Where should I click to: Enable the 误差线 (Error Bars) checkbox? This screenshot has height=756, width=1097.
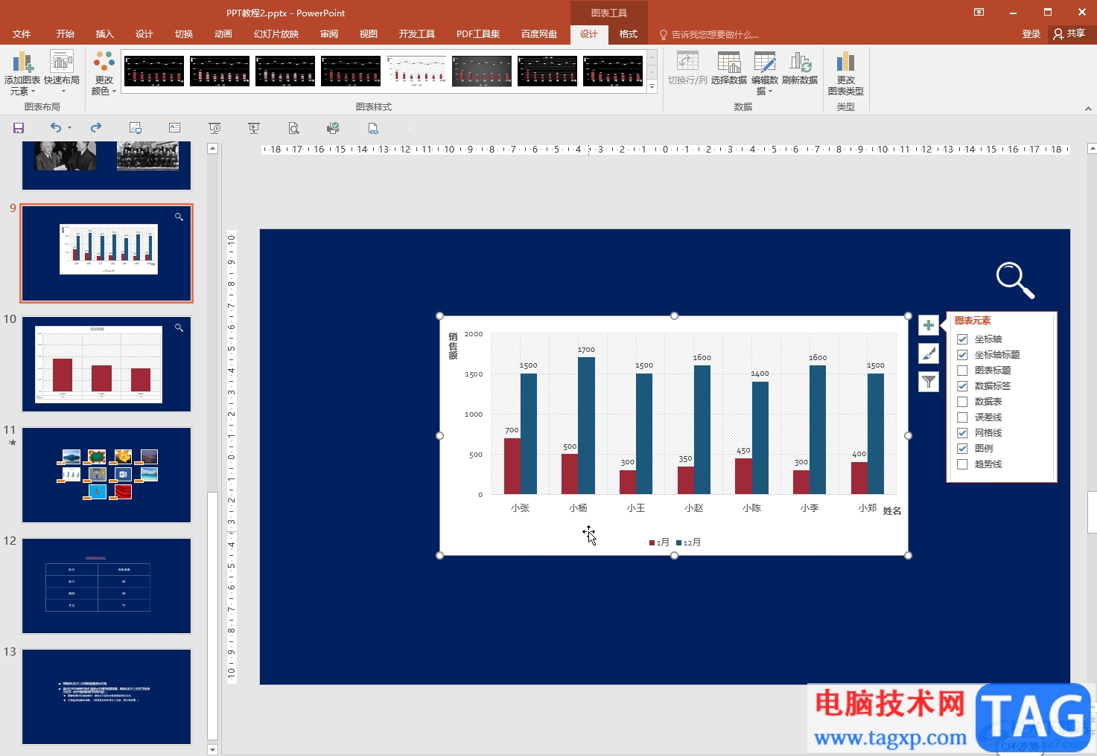tap(962, 417)
